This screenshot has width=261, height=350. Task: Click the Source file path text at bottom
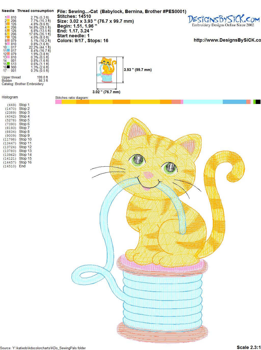click(x=43, y=348)
